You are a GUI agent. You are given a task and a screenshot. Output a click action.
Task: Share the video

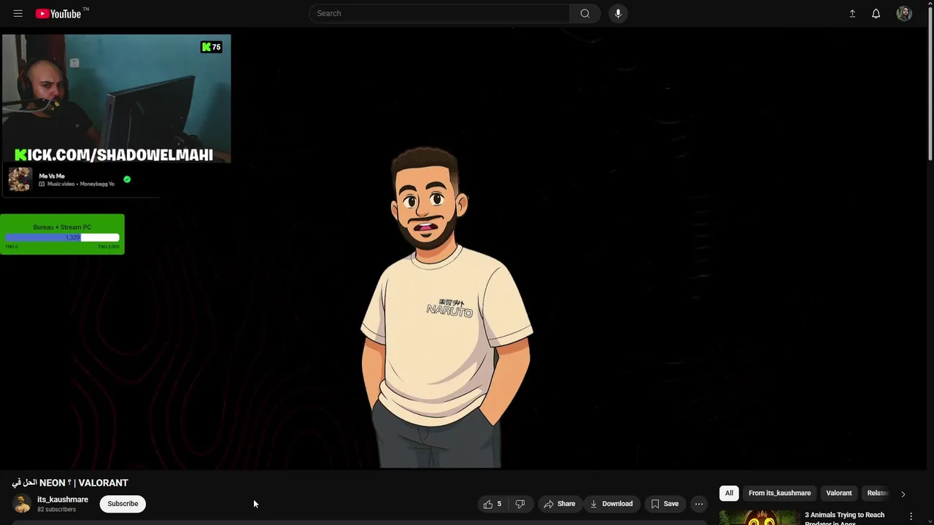pos(560,504)
